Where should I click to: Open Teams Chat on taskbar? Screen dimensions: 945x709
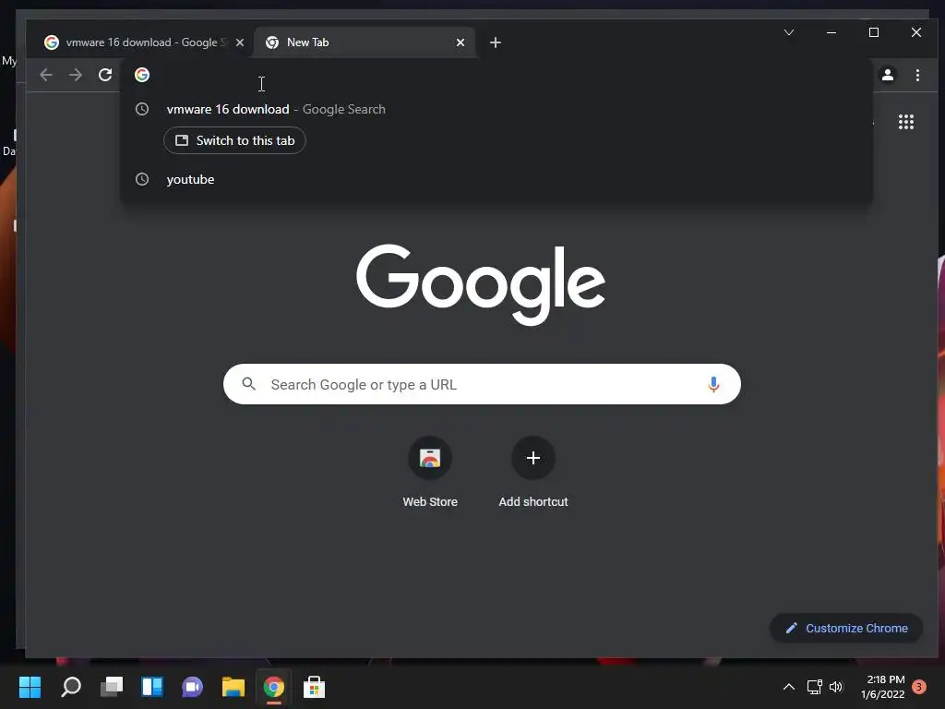click(x=192, y=687)
